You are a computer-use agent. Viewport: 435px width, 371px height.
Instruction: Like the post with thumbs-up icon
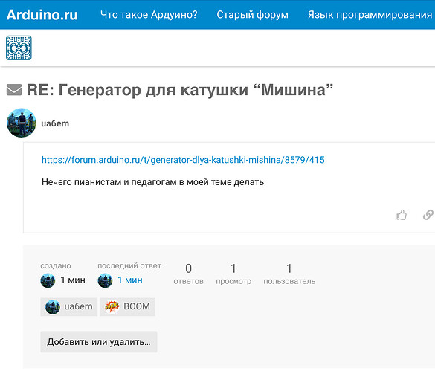[x=402, y=215]
